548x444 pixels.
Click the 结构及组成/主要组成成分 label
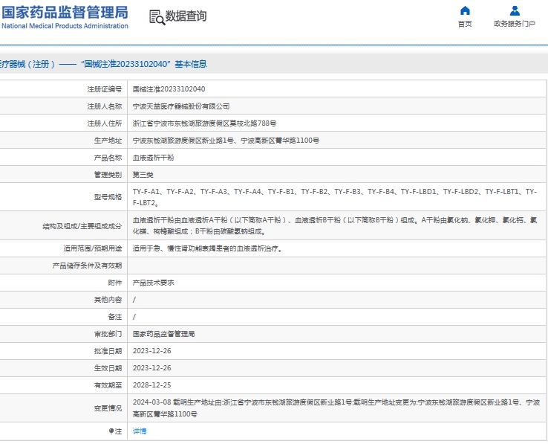coord(82,226)
